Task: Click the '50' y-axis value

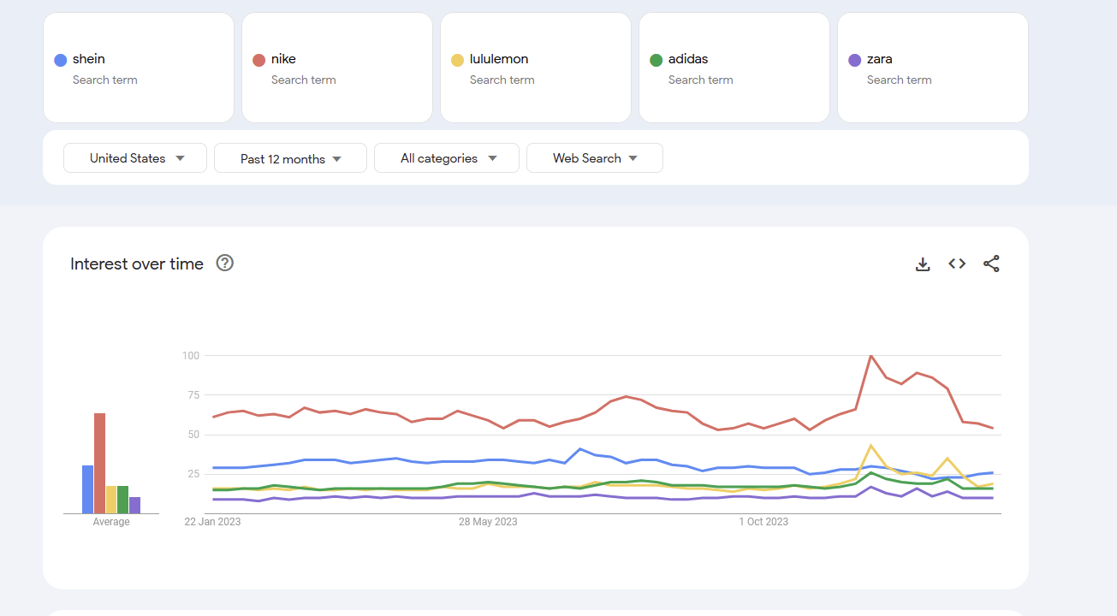Action: click(x=193, y=435)
